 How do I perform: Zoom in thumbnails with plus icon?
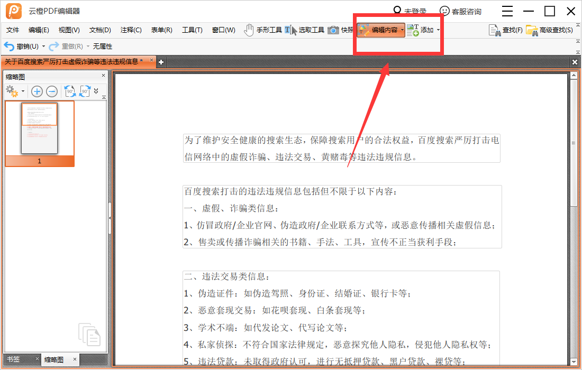click(37, 91)
